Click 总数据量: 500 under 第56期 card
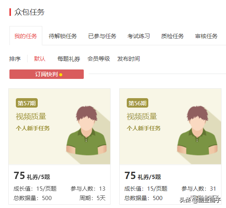The height and width of the screenshot is (208, 226). pos(143,198)
